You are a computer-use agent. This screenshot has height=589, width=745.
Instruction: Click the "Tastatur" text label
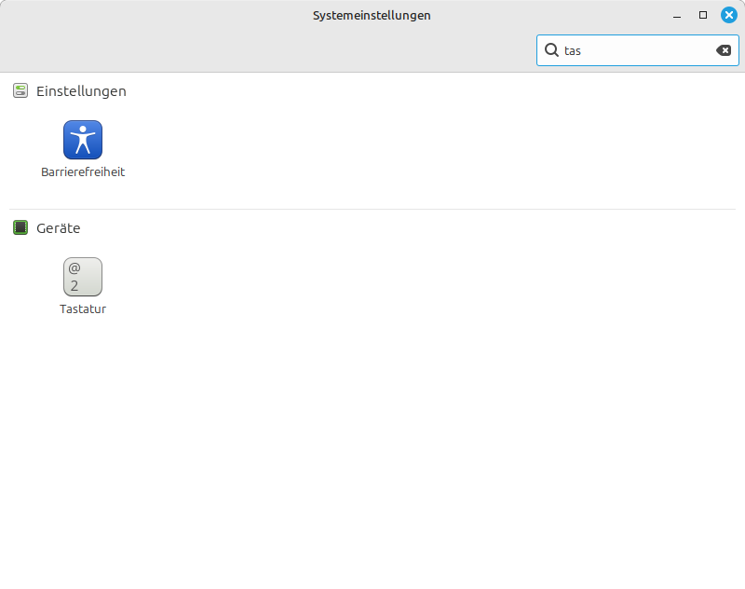pyautogui.click(x=83, y=309)
